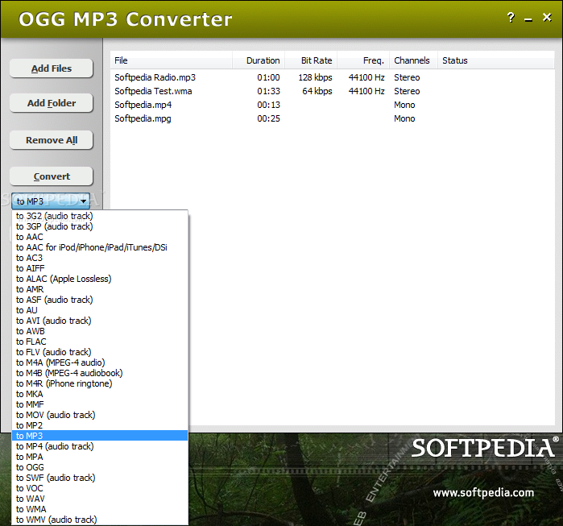This screenshot has width=563, height=526.
Task: Collapse the 'to MP3' format dropdown arrow
Action: pos(84,201)
